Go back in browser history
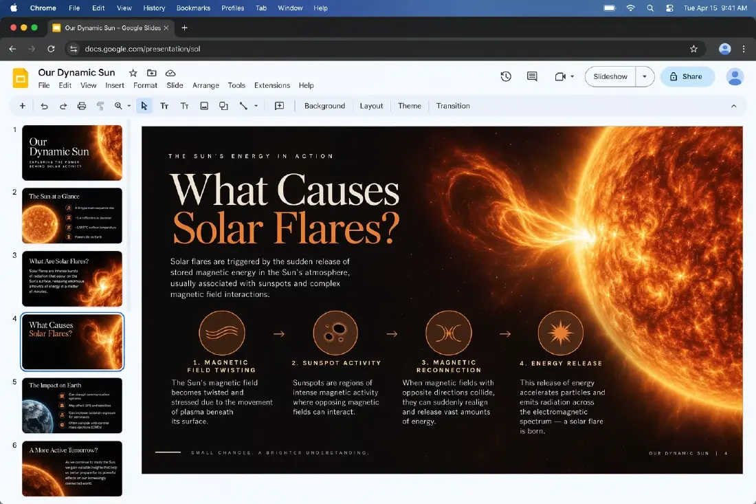 [12, 49]
